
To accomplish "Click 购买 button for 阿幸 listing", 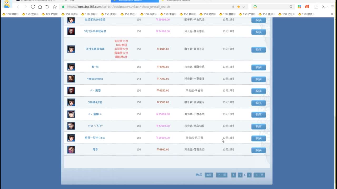I will click(x=258, y=150).
